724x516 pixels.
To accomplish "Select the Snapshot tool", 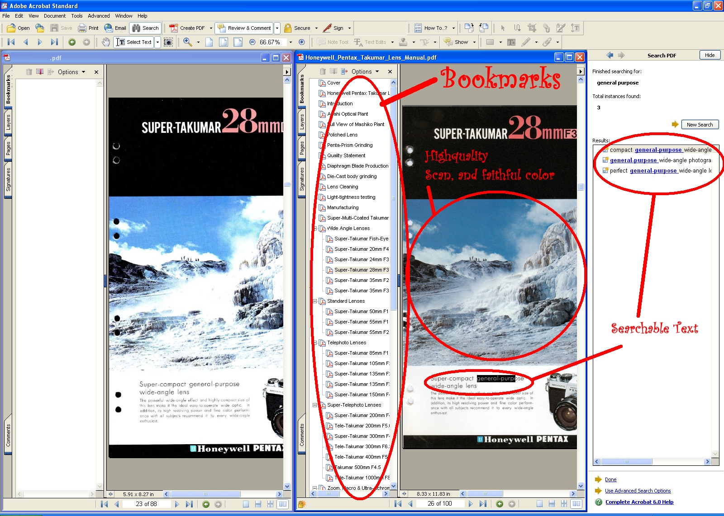I will 168,42.
